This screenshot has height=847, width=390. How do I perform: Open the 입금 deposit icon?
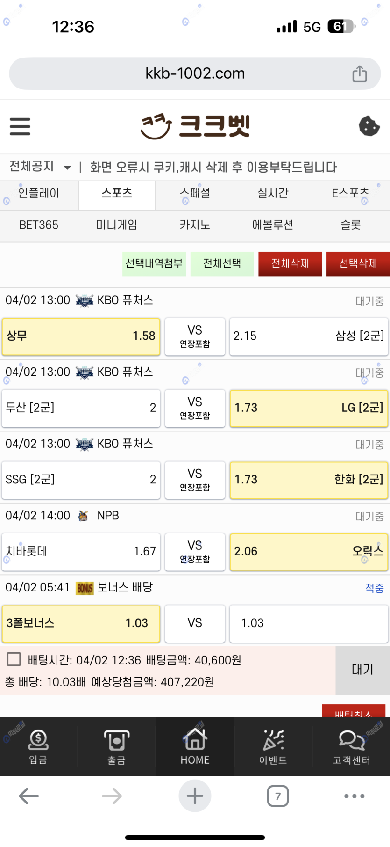click(x=38, y=747)
